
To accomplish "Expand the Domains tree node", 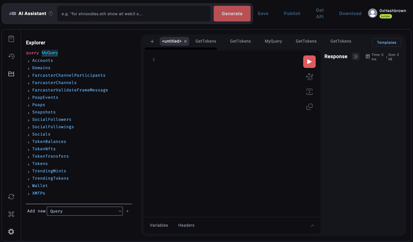I will 29,68.
